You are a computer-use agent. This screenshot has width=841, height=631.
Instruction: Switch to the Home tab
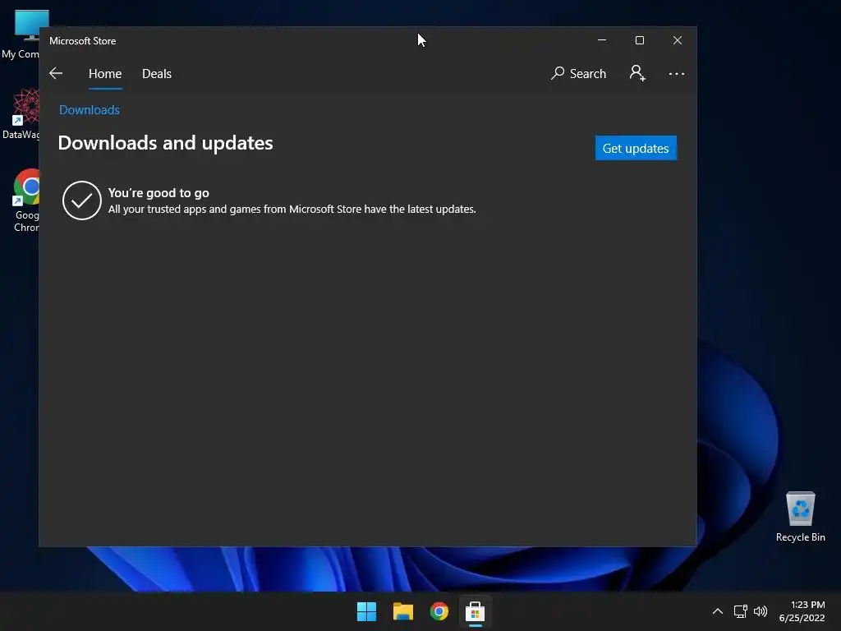tap(105, 73)
